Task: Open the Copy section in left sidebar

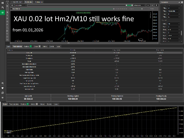Action: point(2,8)
